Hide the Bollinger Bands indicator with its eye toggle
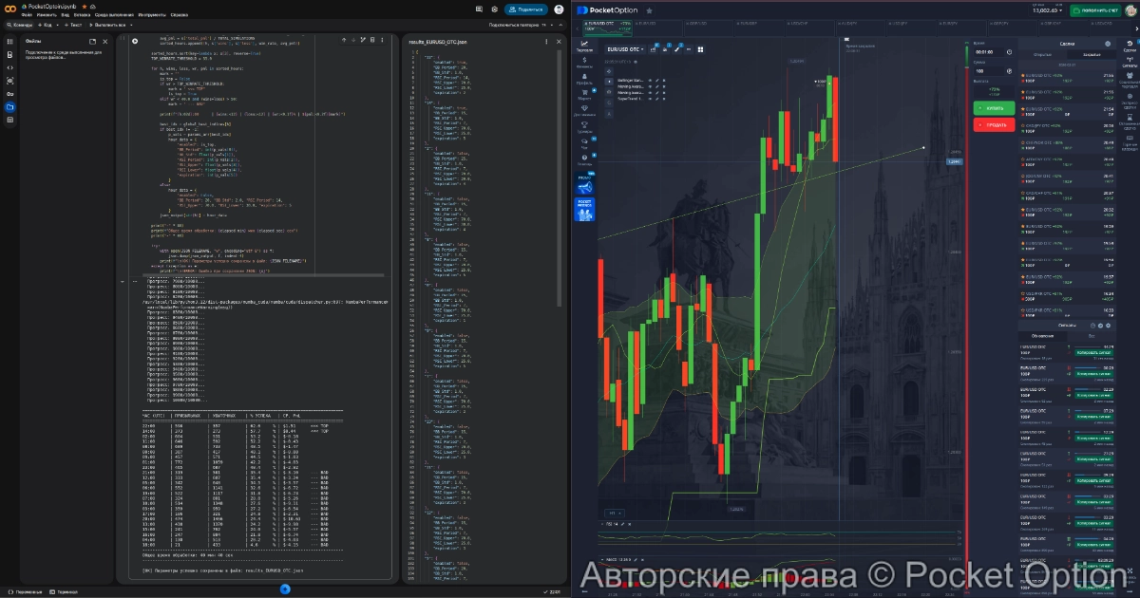The width and height of the screenshot is (1140, 598). [650, 81]
